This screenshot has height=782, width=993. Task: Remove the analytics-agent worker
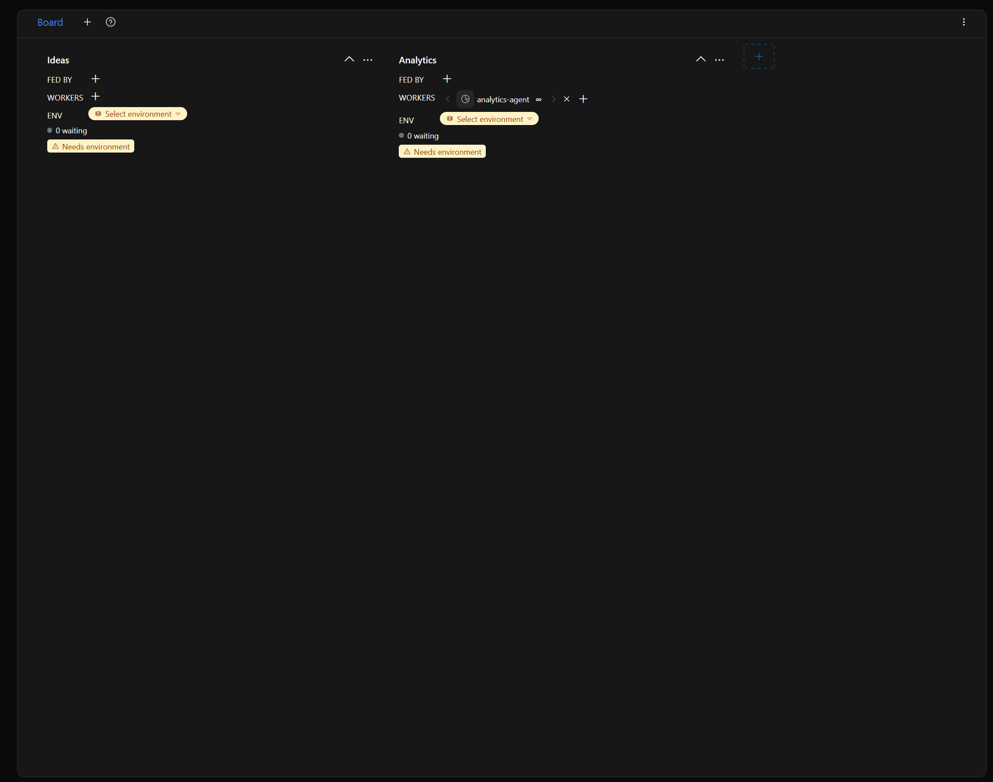point(567,99)
